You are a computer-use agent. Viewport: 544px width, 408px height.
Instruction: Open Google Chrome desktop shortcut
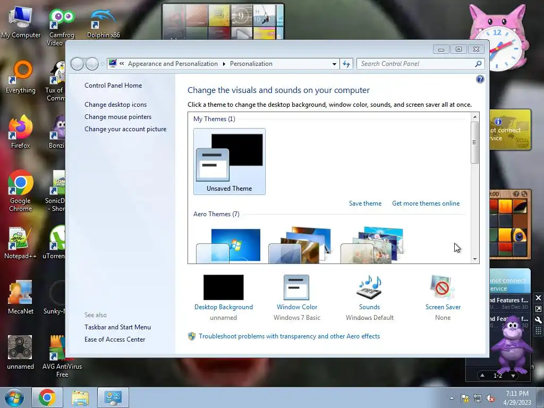coord(21,191)
